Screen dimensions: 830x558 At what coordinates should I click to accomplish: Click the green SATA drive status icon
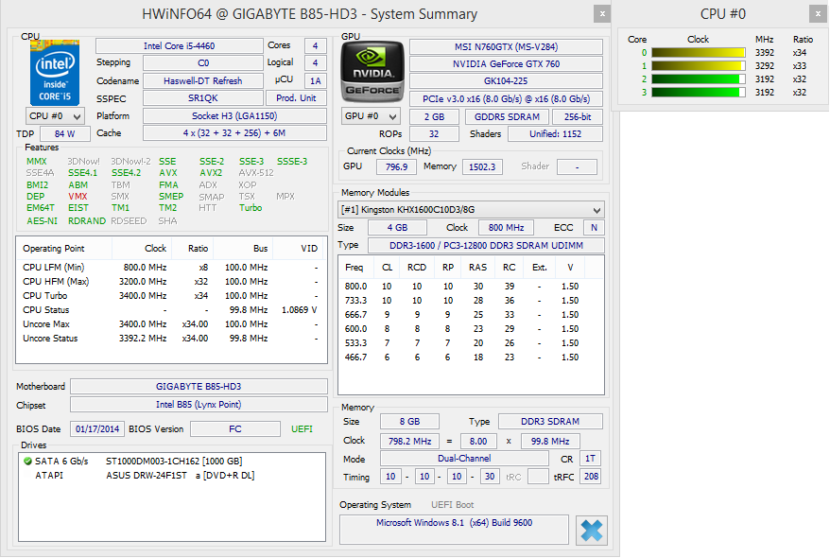pos(28,462)
